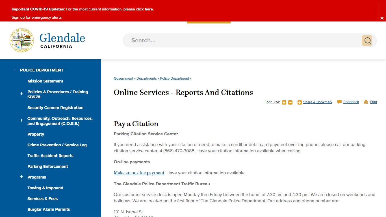The height and width of the screenshot is (217, 386).
Task: Click the Pay a Citation heading
Action: click(136, 124)
